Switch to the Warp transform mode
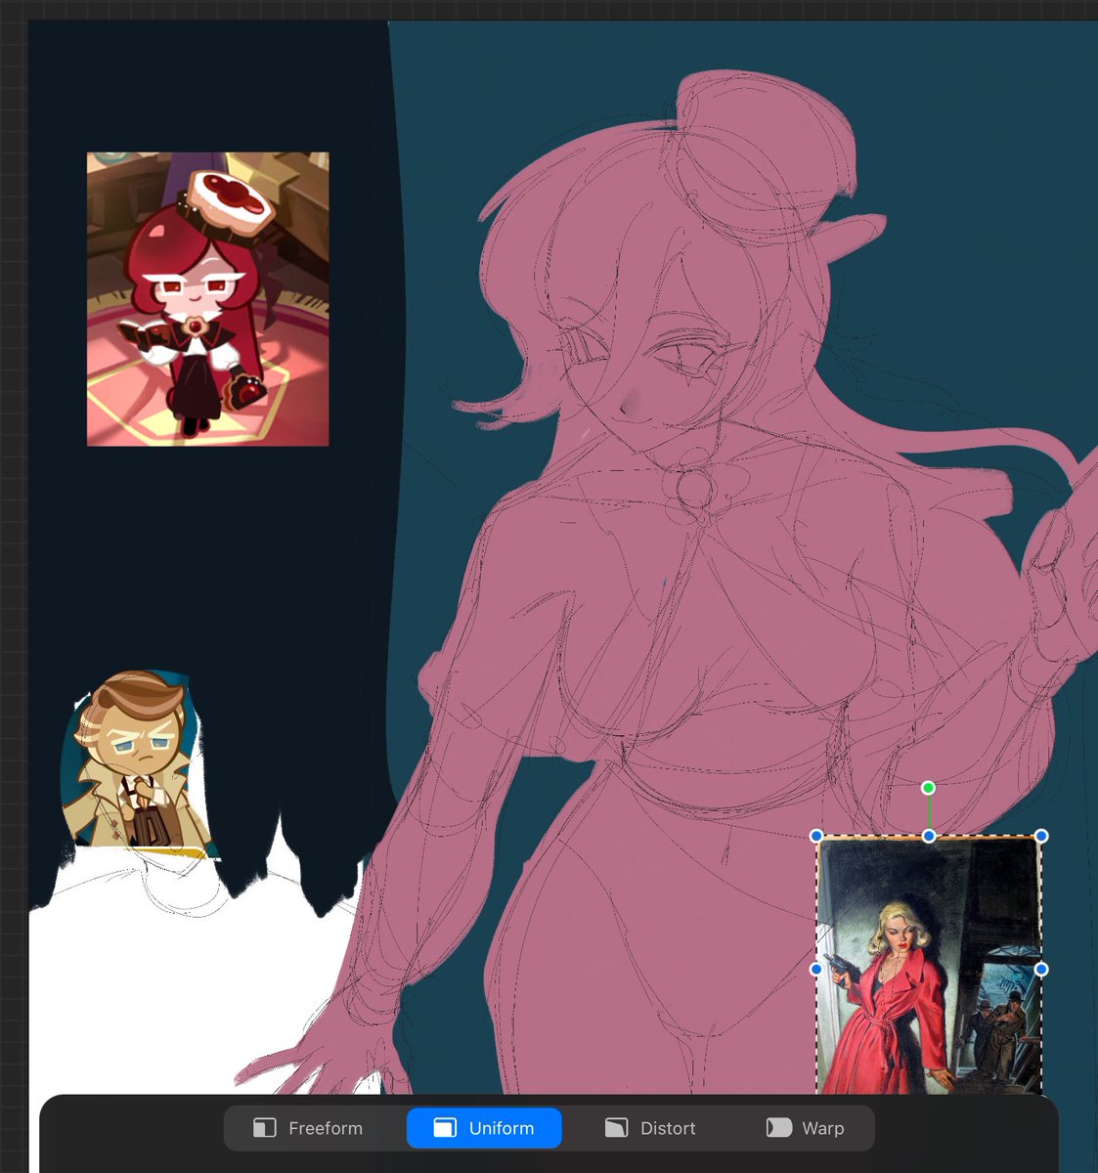This screenshot has height=1173, width=1098. click(x=806, y=1128)
